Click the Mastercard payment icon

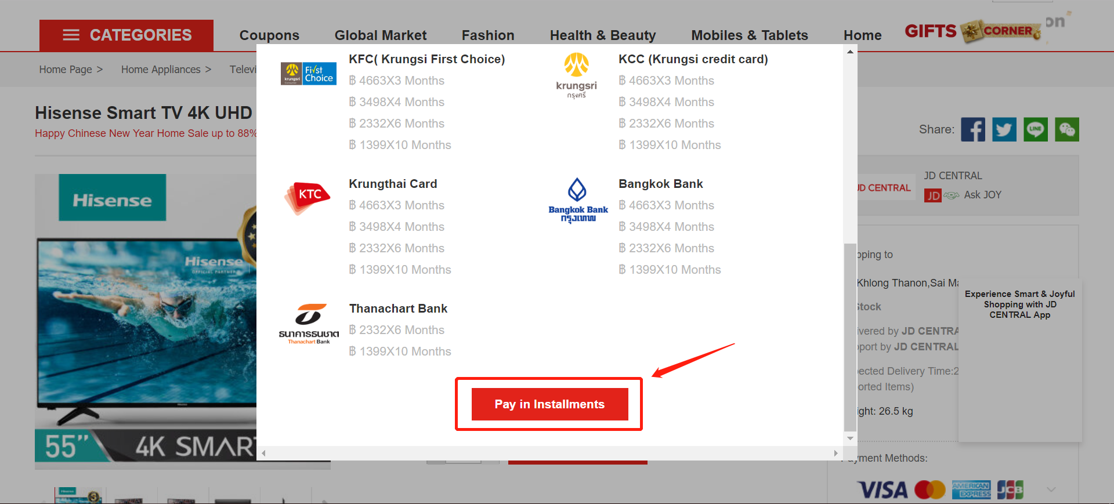tap(930, 490)
